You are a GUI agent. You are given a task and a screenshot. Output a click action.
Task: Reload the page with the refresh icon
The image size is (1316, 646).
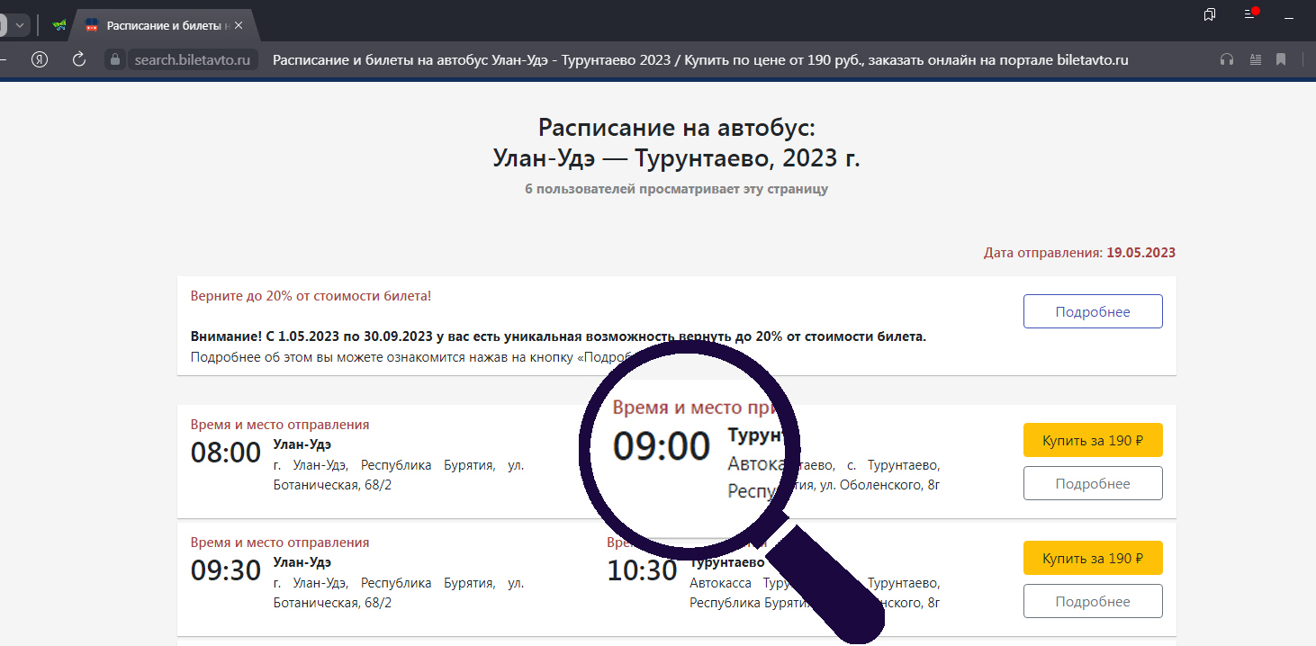pos(78,59)
